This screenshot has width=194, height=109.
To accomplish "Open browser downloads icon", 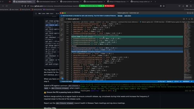I will 183,6.
